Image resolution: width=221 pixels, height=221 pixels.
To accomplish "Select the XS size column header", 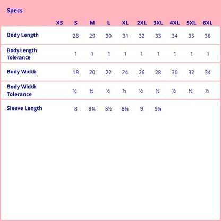I will pyautogui.click(x=59, y=23).
